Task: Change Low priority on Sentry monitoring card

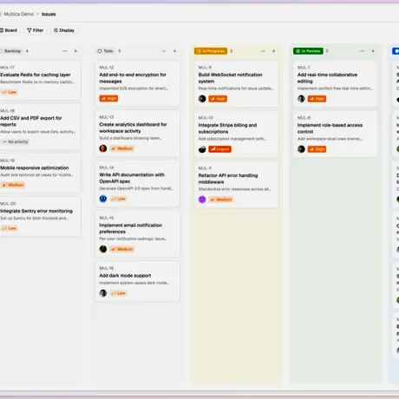Action: click(9, 228)
